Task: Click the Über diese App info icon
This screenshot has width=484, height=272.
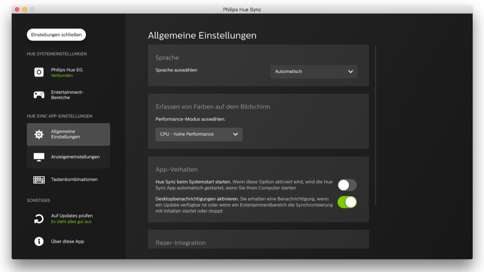Action: click(39, 241)
